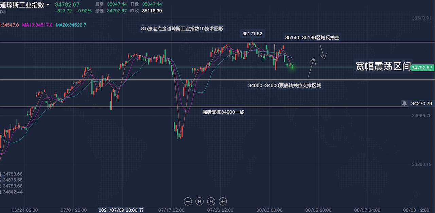Click the chart title annotation 8.5法老点金
Screen dimensions: 435x213
tap(182, 29)
